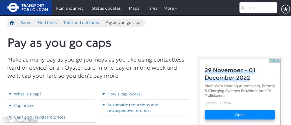Open the Tube and rail fares breadcrumb

[81, 23]
